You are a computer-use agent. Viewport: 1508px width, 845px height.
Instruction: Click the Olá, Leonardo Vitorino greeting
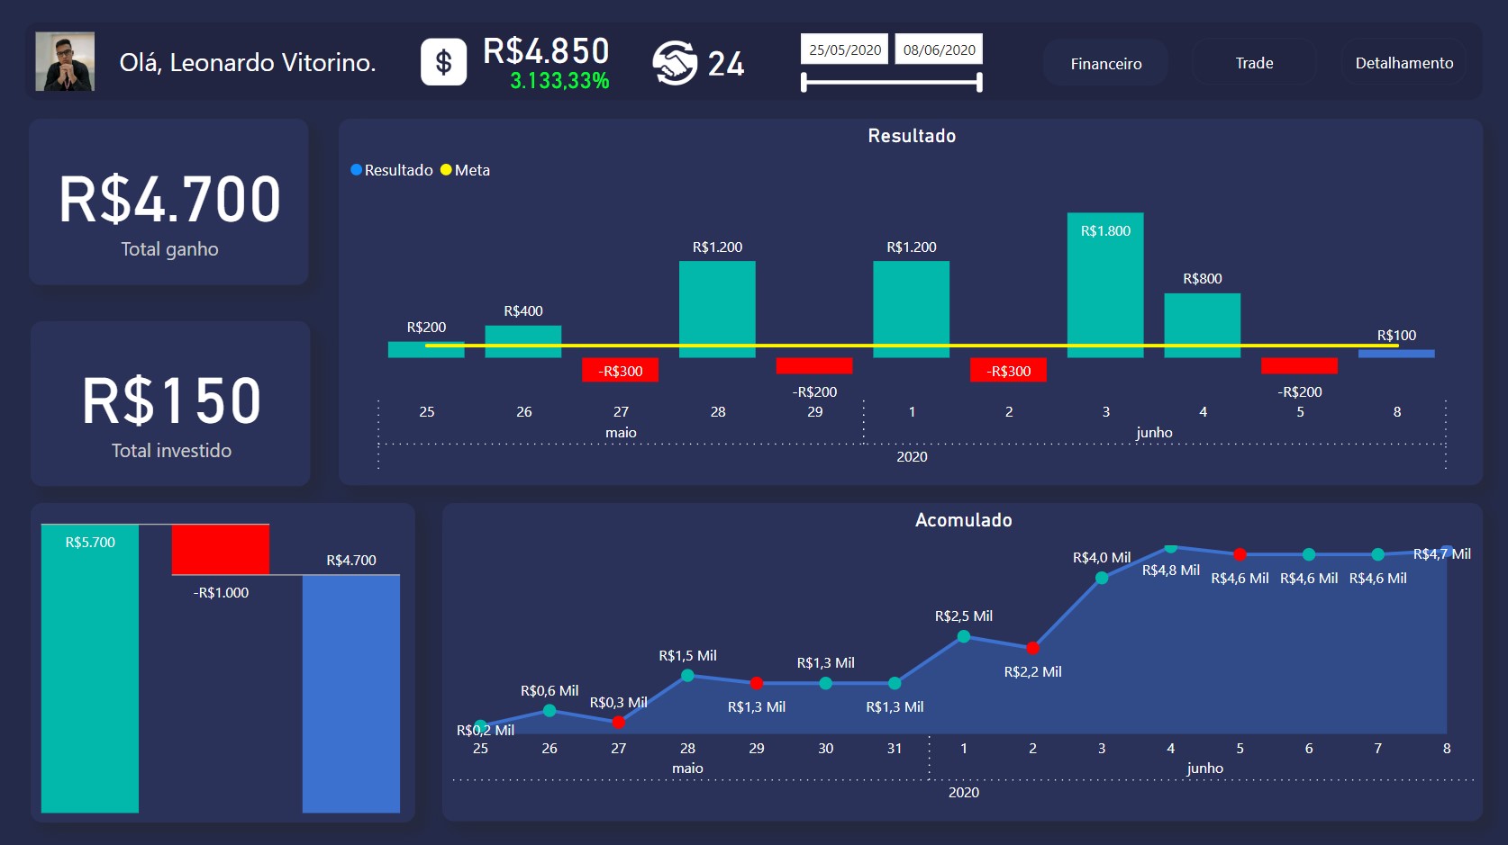(x=248, y=62)
